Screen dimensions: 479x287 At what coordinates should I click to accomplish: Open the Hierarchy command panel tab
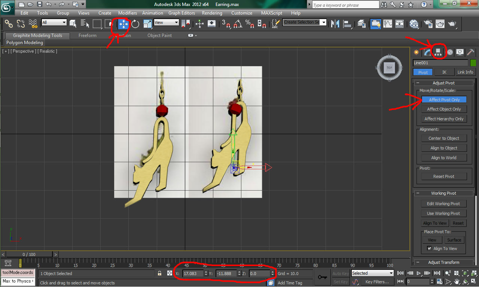[438, 52]
